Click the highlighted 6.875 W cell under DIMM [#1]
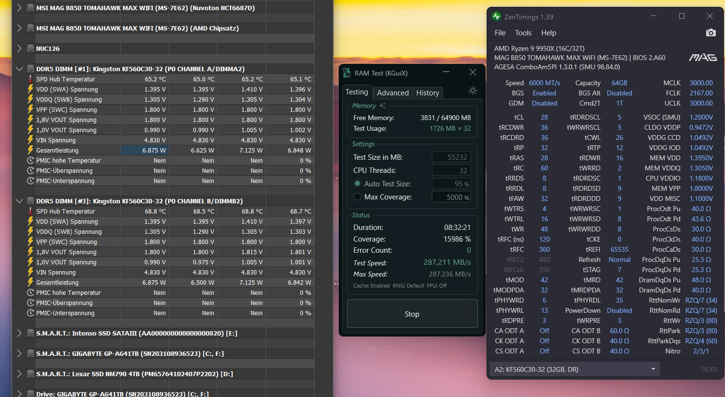The image size is (725, 397). tap(144, 150)
